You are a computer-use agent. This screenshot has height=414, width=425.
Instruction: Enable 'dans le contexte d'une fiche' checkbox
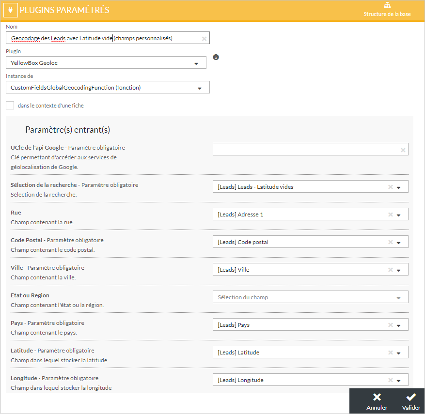pos(10,106)
